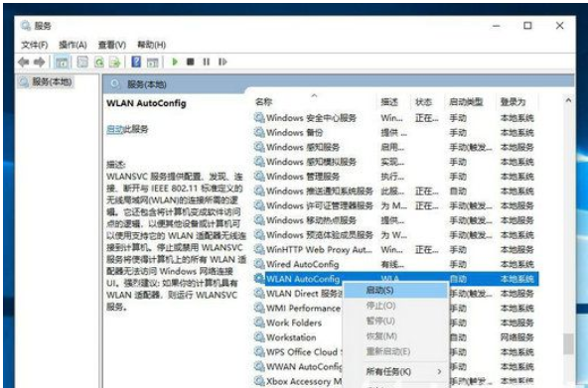The height and width of the screenshot is (388, 588).
Task: Open the 查看(V) menu
Action: pos(112,45)
